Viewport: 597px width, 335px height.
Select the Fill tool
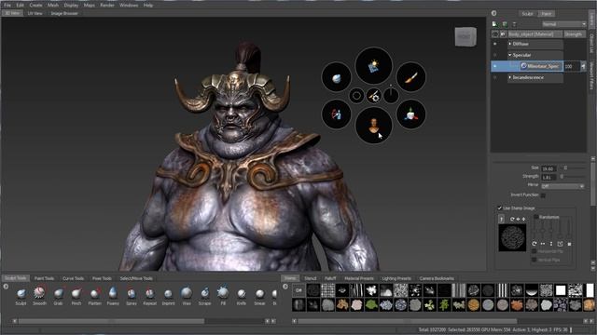click(x=223, y=296)
